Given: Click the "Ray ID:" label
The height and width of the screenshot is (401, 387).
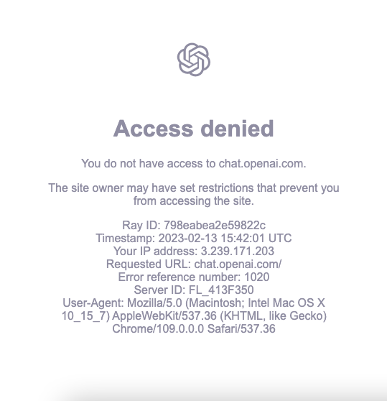Looking at the screenshot, I should [141, 226].
